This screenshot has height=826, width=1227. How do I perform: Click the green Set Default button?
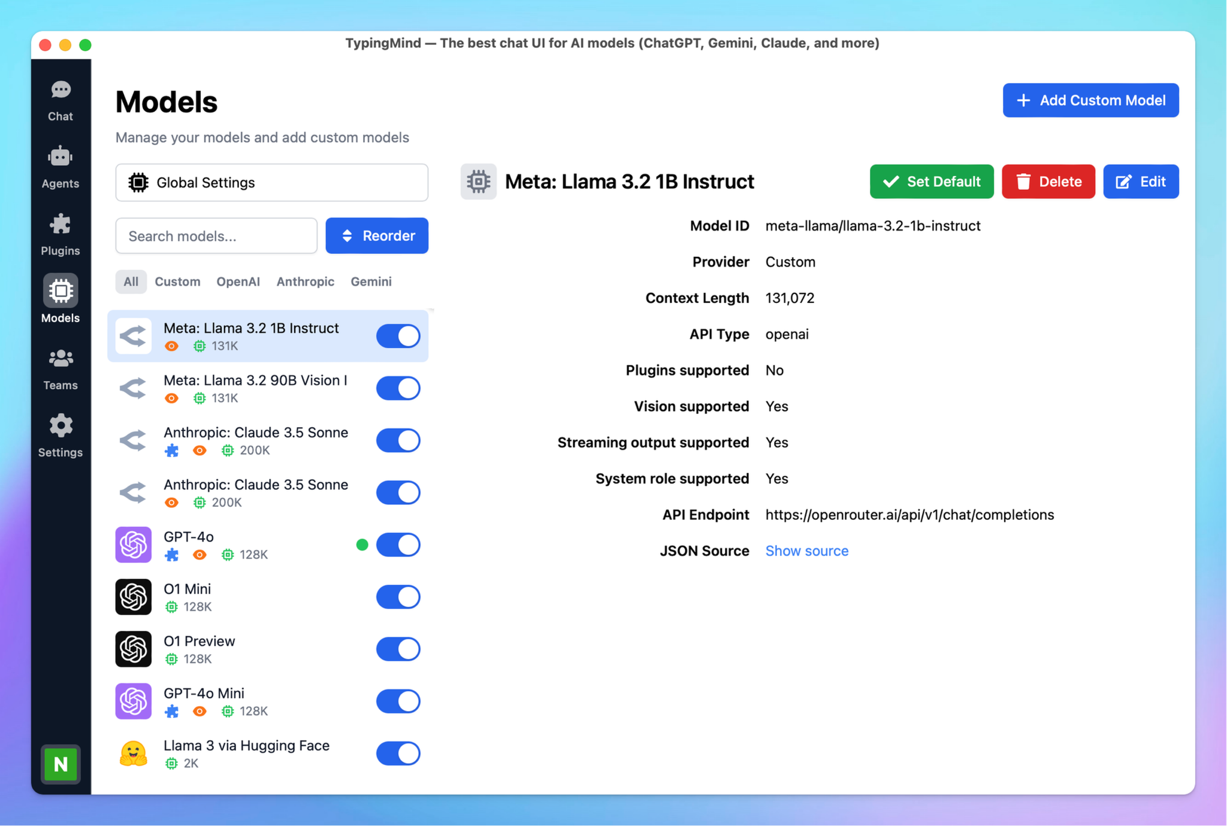(x=932, y=181)
